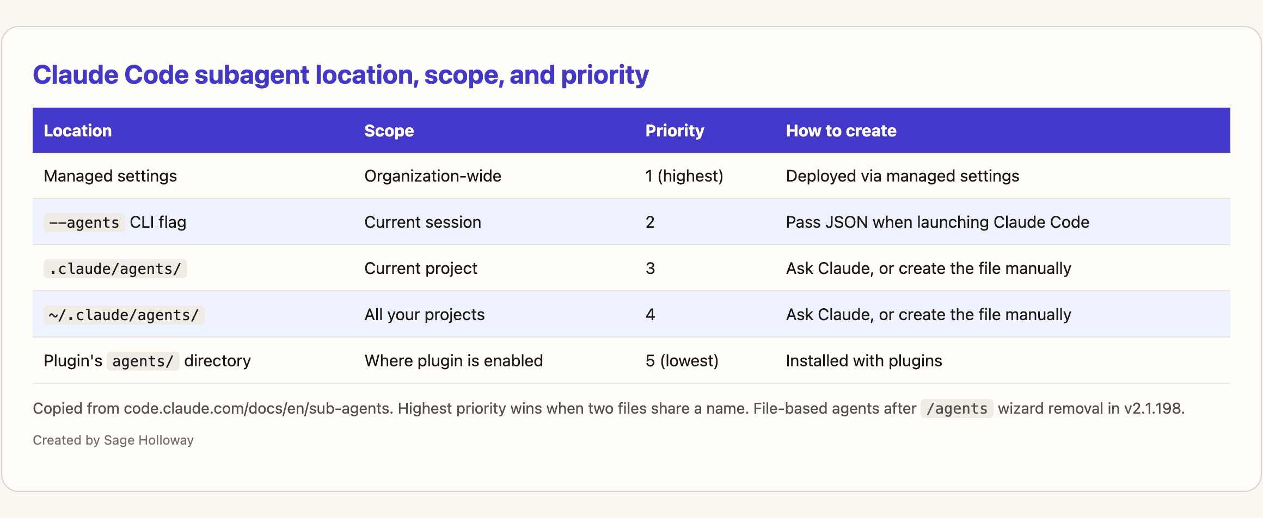Click the '.claude/agents/' code label

tap(115, 269)
